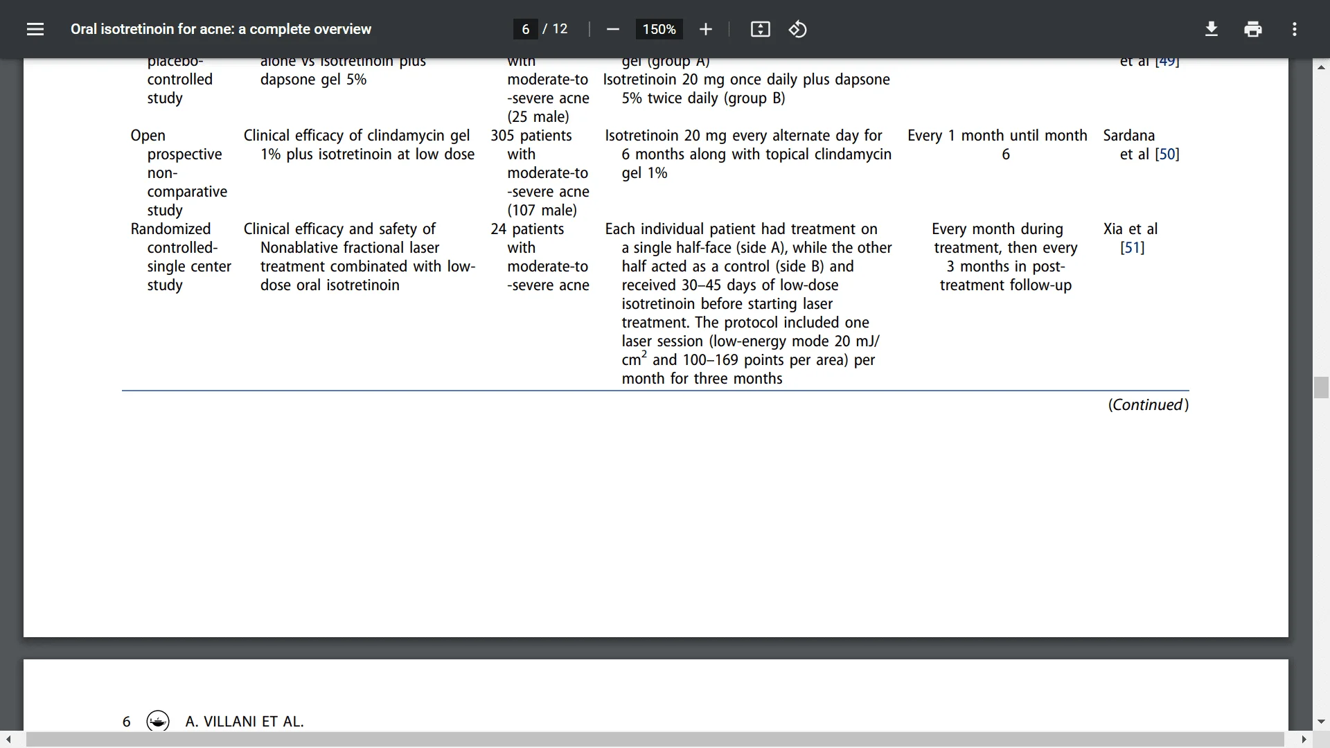Click the document title 'Oral isotretinoin for acne'
Viewport: 1330px width, 748px height.
tap(221, 29)
